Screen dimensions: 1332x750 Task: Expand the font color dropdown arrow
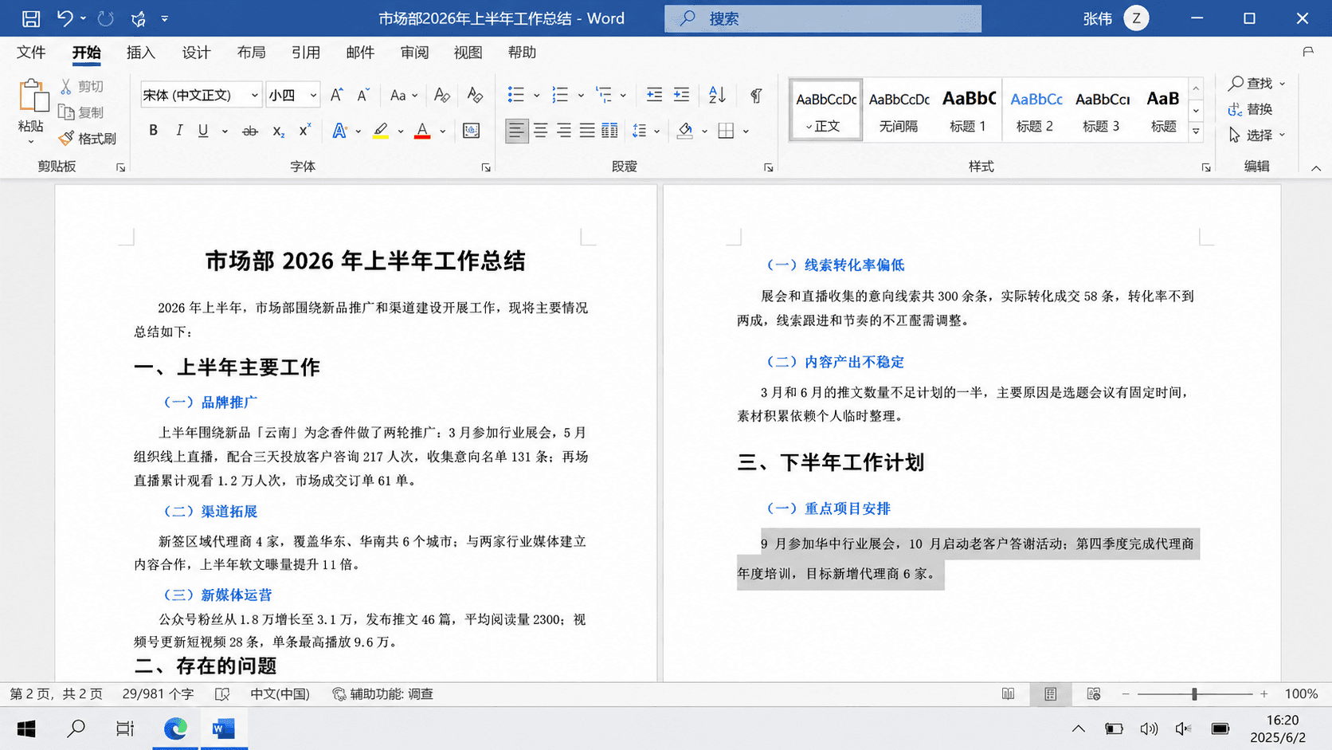442,132
